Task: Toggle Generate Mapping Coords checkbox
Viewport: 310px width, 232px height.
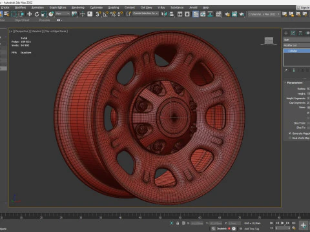Action: (290, 133)
